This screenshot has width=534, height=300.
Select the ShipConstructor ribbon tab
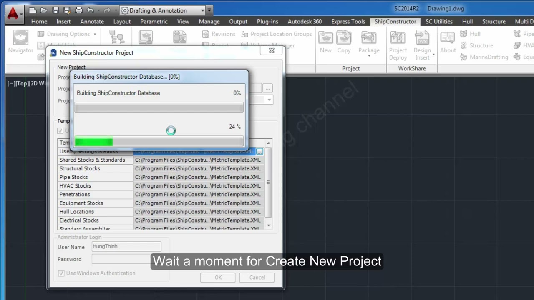395,21
